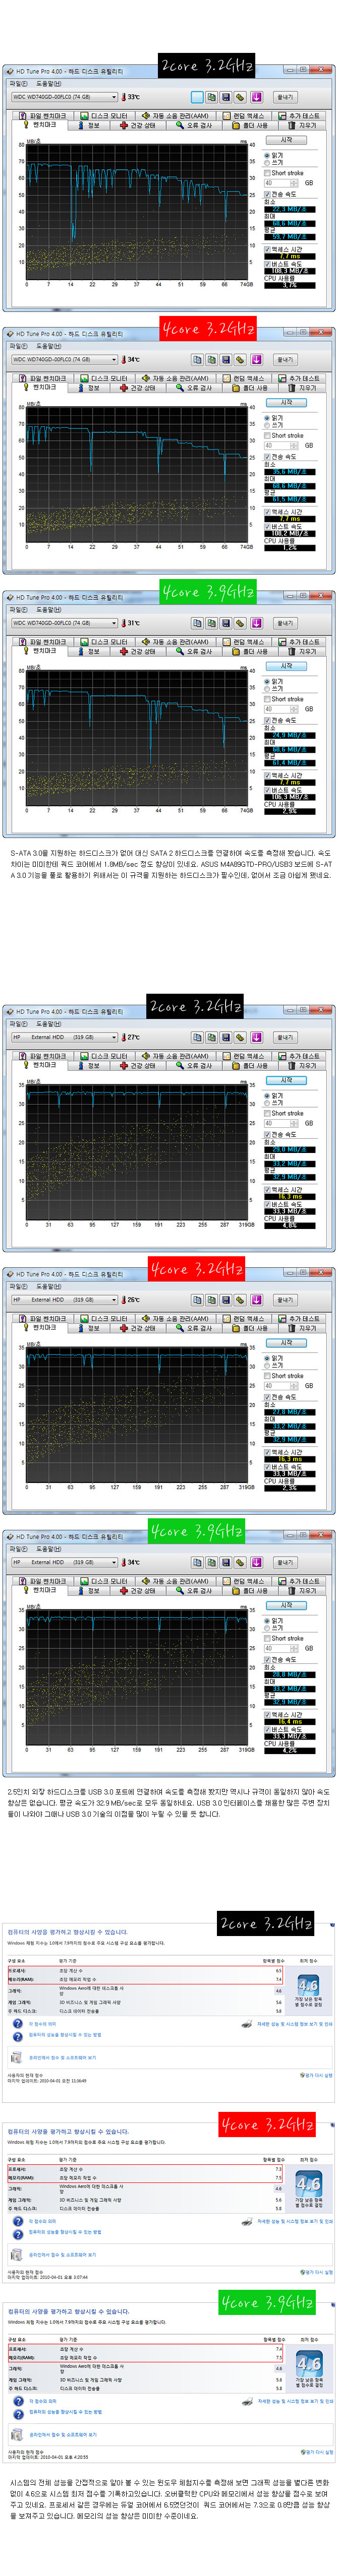The height and width of the screenshot is (2576, 338).
Task: Click purple download icon in WDC 4core 3.9GHz window
Action: point(256,623)
